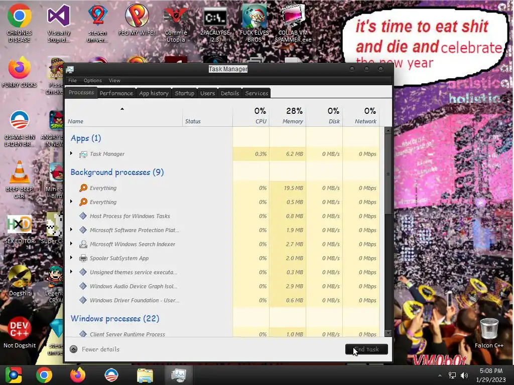Image resolution: width=514 pixels, height=385 pixels.
Task: Click the Task Manager title bar icon
Action: [70, 69]
